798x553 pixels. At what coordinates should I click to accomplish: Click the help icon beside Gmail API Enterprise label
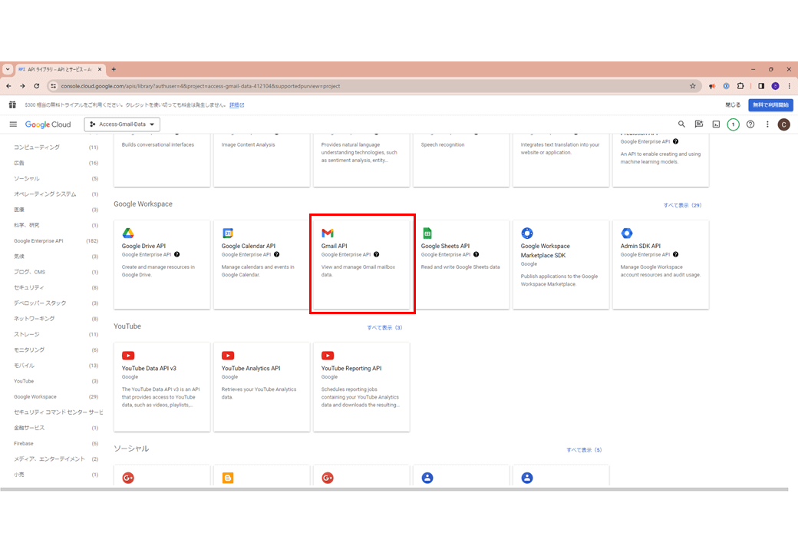coord(377,254)
